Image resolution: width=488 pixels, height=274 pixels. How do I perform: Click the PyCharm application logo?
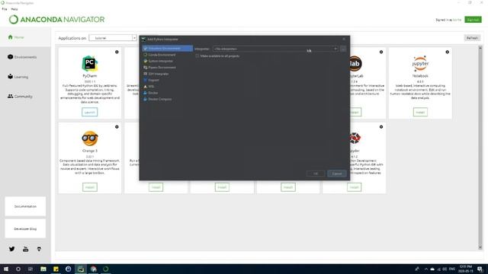90,64
